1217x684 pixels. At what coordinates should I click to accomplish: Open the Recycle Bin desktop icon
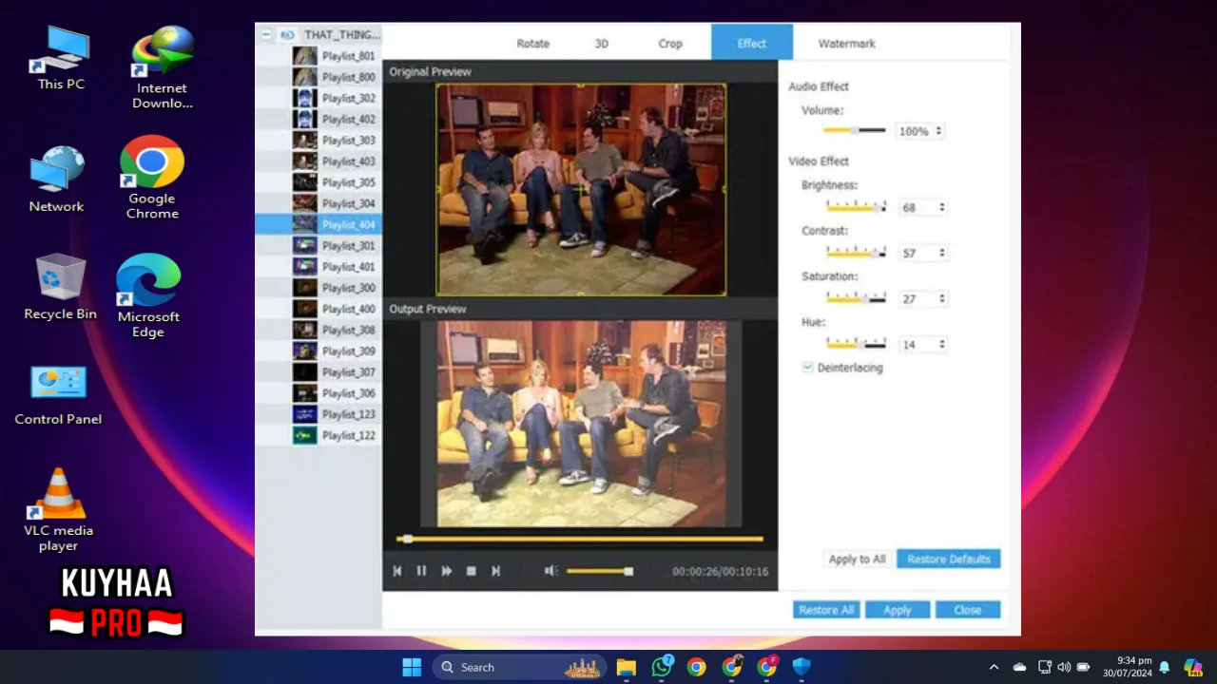click(61, 286)
